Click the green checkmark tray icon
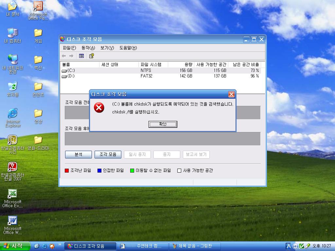 pos(301,246)
